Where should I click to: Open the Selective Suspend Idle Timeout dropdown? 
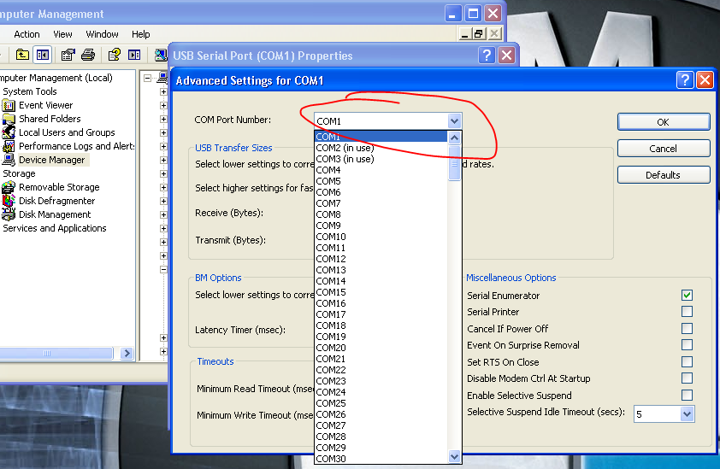coord(687,414)
